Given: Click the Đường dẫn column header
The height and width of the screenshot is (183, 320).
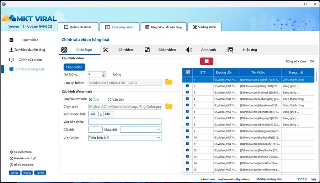Looking at the screenshot, I should click(x=226, y=72).
